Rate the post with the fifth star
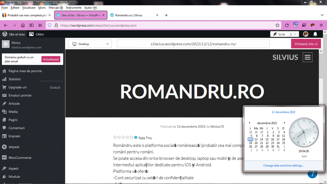327x184 pixels. 132,138
